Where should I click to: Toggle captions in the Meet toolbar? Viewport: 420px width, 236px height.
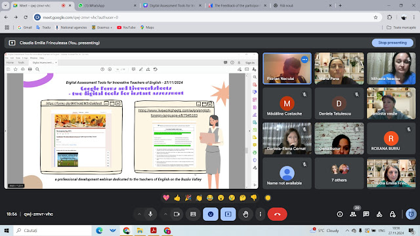pos(193,214)
